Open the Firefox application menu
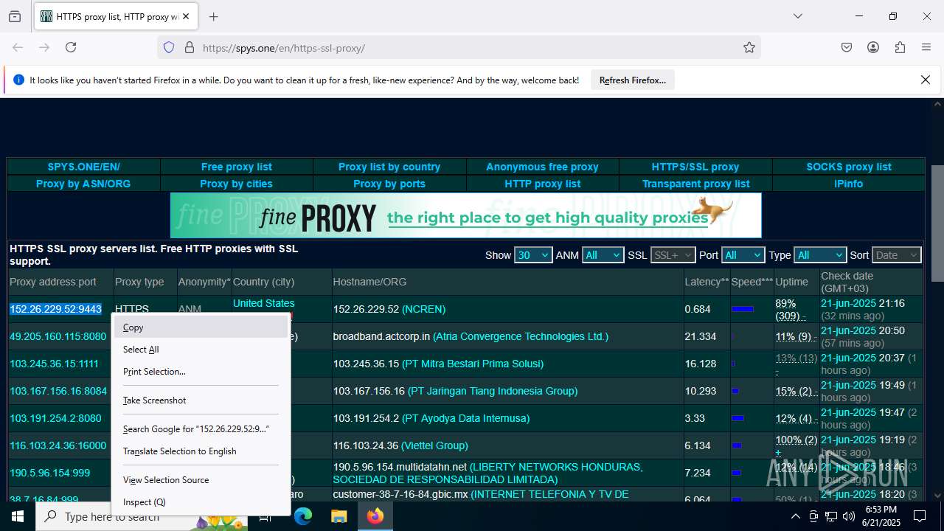Image resolution: width=944 pixels, height=531 pixels. coord(926,47)
